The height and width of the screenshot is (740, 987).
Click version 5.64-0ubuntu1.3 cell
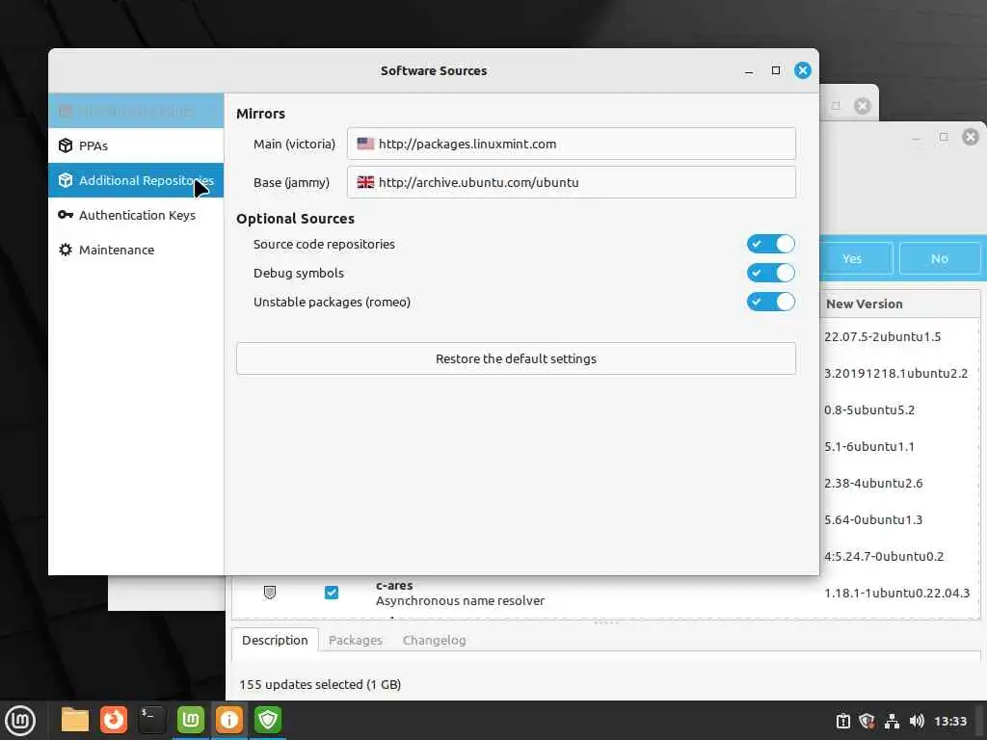pos(873,519)
